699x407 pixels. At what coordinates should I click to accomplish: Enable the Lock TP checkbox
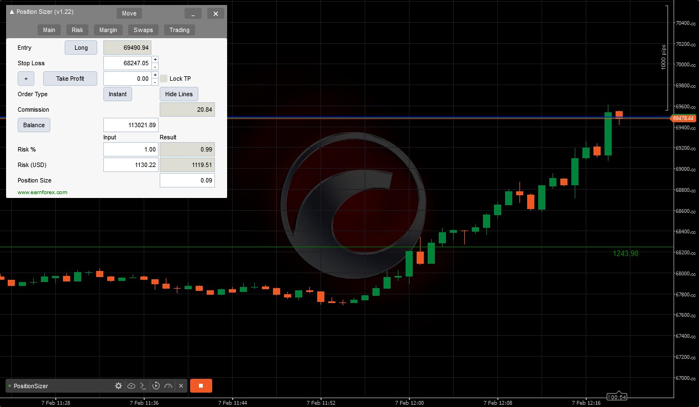pos(164,79)
